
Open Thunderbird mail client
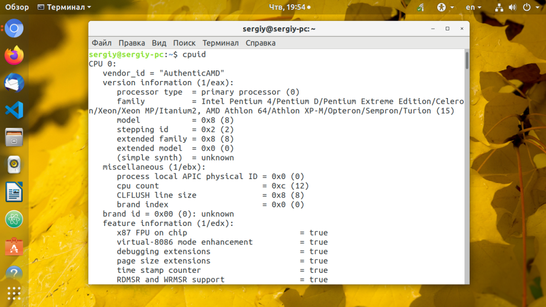point(14,83)
